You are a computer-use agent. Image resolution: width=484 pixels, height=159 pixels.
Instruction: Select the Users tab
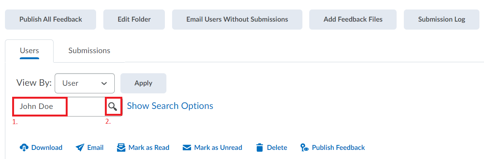(x=29, y=51)
